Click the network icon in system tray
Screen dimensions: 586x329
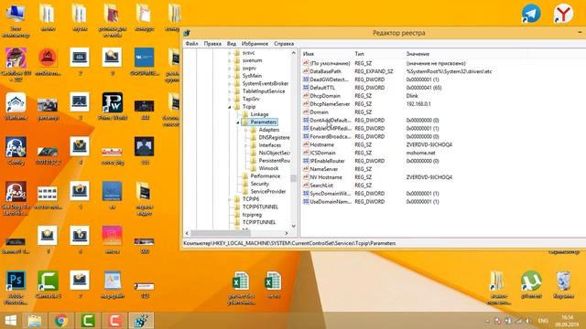[518, 321]
